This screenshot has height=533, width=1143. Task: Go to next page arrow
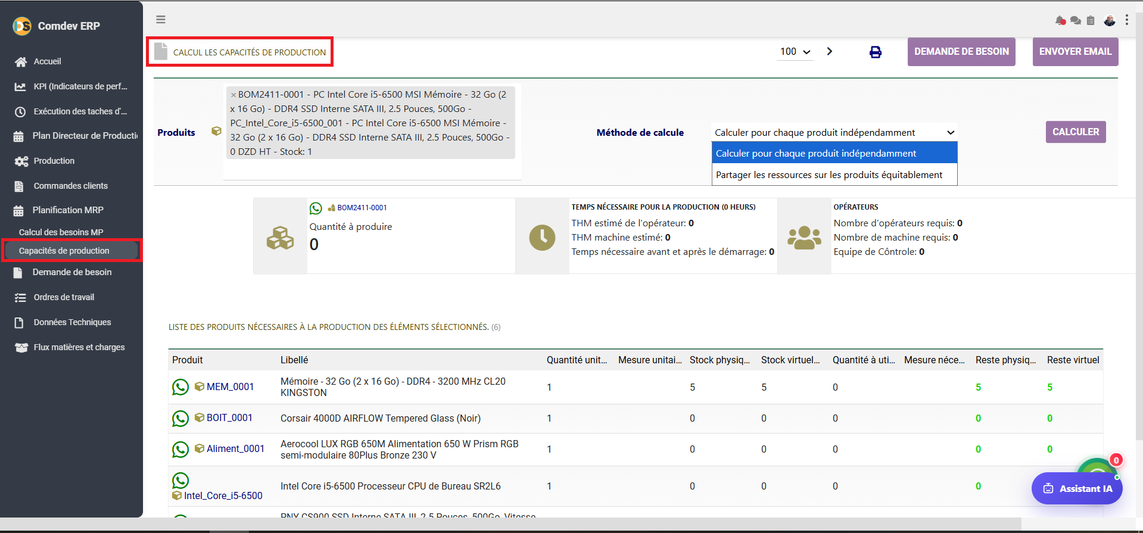click(x=830, y=51)
